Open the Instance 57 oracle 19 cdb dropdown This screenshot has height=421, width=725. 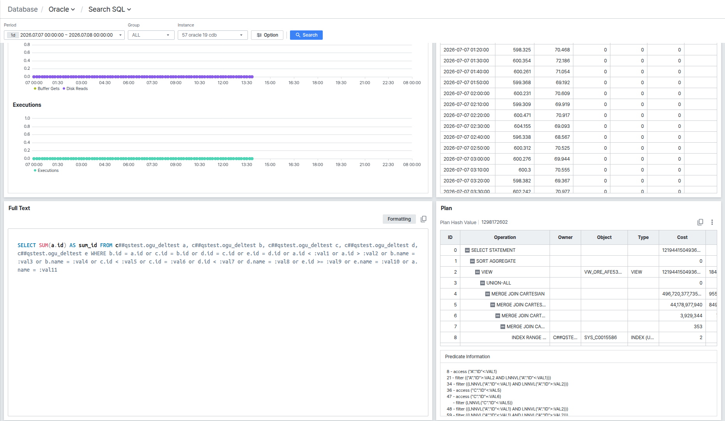(212, 35)
